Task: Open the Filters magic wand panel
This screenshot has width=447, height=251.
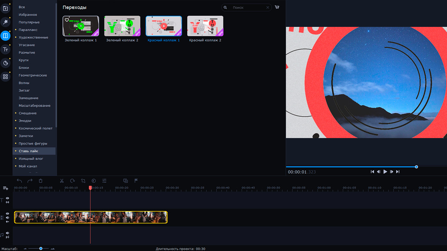Action: 5,22
